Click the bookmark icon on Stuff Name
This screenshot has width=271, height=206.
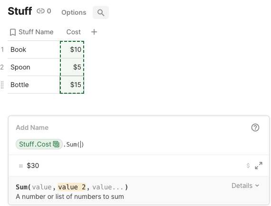click(13, 32)
